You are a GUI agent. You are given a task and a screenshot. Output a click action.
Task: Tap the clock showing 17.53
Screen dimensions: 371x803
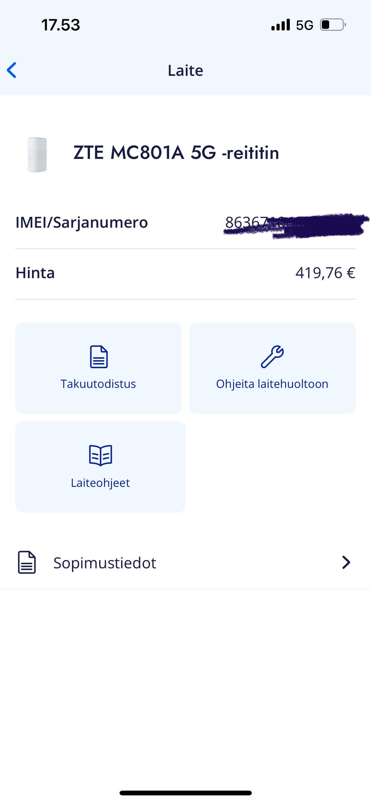click(61, 26)
